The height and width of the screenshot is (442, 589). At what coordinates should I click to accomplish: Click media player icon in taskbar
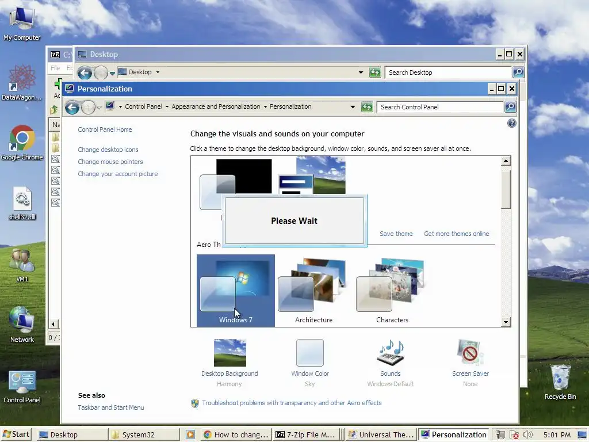[190, 435]
